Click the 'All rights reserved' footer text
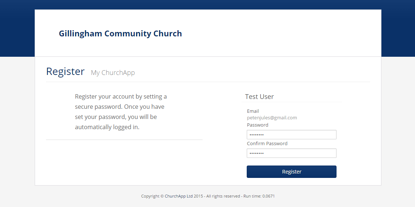415x207 pixels. coord(223,196)
